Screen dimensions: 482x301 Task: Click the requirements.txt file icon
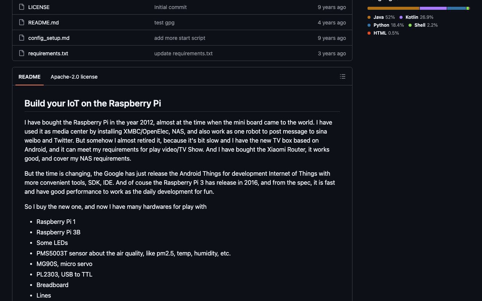point(21,53)
